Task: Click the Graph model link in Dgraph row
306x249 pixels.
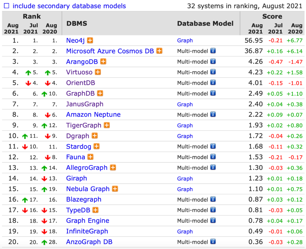Action: [185, 136]
